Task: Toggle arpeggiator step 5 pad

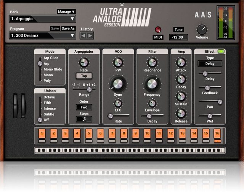Action: [x=89, y=133]
